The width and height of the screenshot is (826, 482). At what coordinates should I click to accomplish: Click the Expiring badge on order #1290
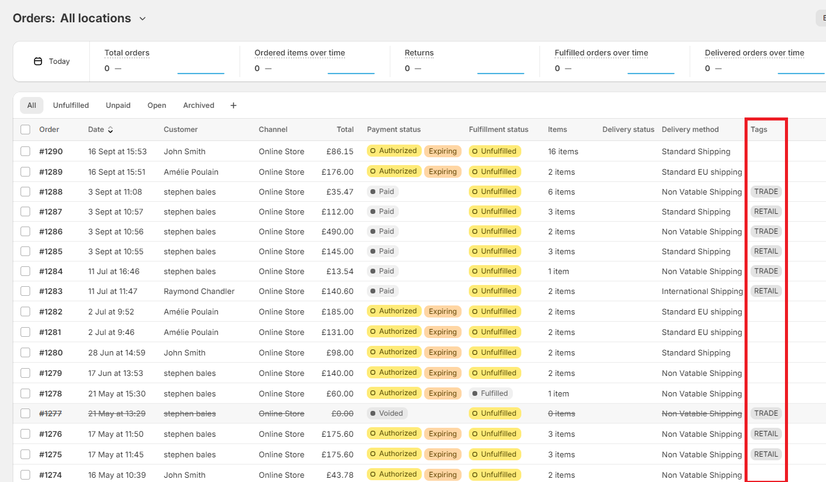tap(442, 151)
